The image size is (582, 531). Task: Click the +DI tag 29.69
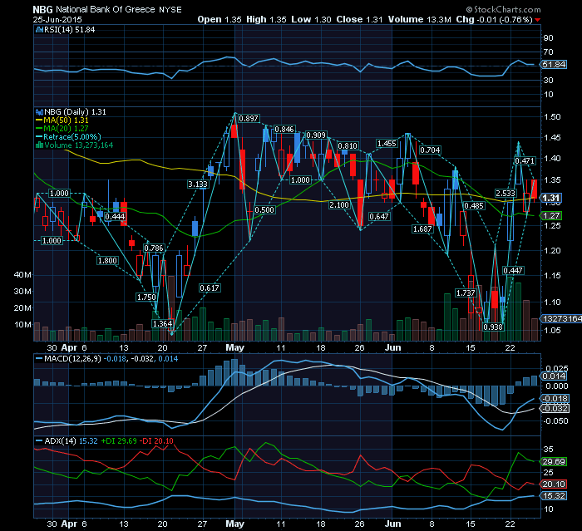(554, 461)
